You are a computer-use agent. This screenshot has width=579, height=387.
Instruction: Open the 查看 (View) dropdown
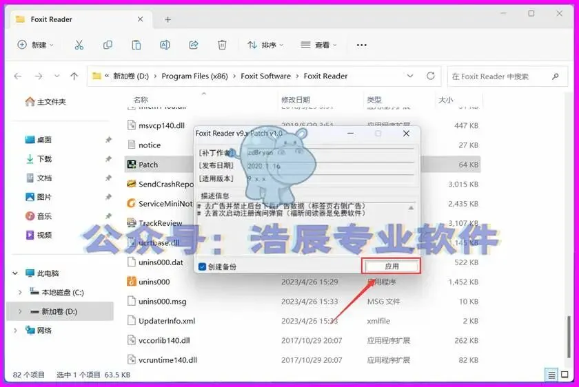pos(318,45)
